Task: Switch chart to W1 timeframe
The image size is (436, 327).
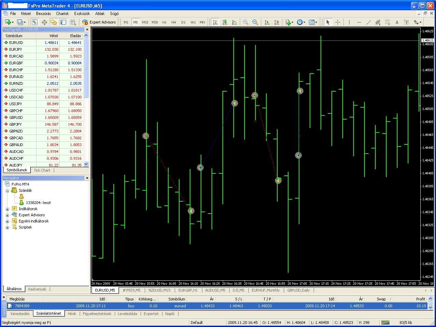Action: [x=193, y=22]
